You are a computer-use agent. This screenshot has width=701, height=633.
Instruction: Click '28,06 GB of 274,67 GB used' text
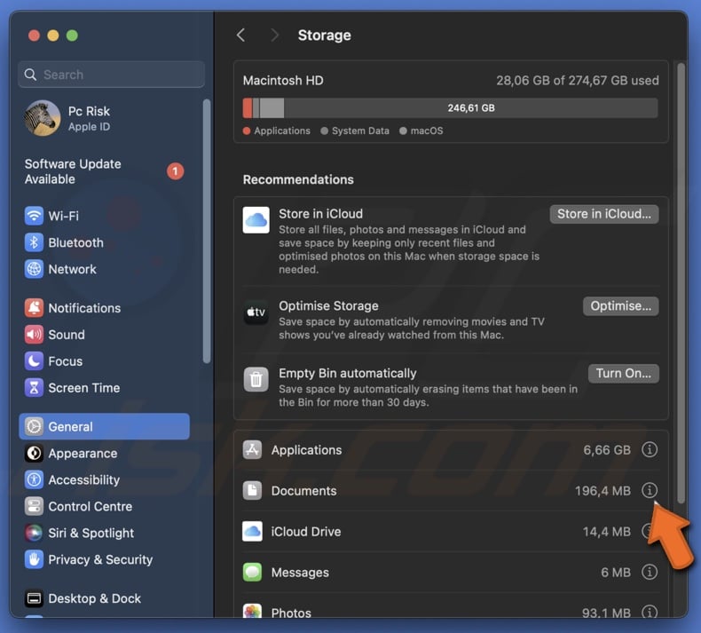click(x=577, y=81)
